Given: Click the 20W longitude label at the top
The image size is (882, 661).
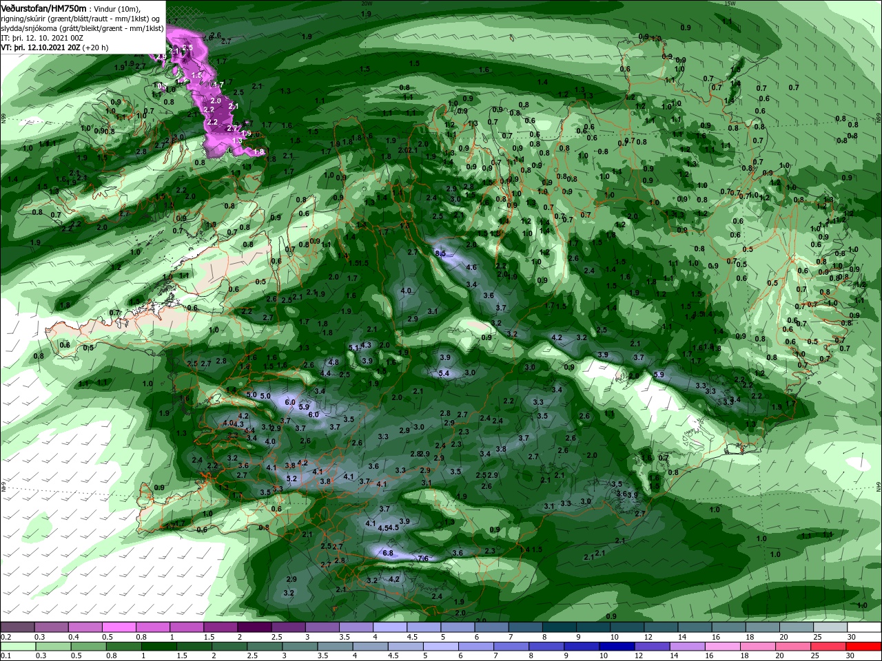Looking at the screenshot, I should click(366, 3).
